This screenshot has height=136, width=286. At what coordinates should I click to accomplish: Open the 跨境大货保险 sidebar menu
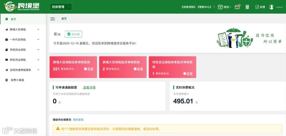(23, 30)
